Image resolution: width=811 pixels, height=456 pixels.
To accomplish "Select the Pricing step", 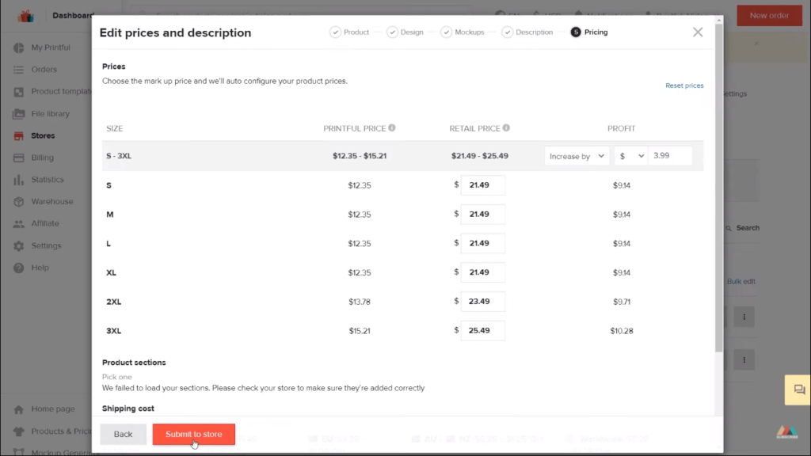I will pos(589,32).
